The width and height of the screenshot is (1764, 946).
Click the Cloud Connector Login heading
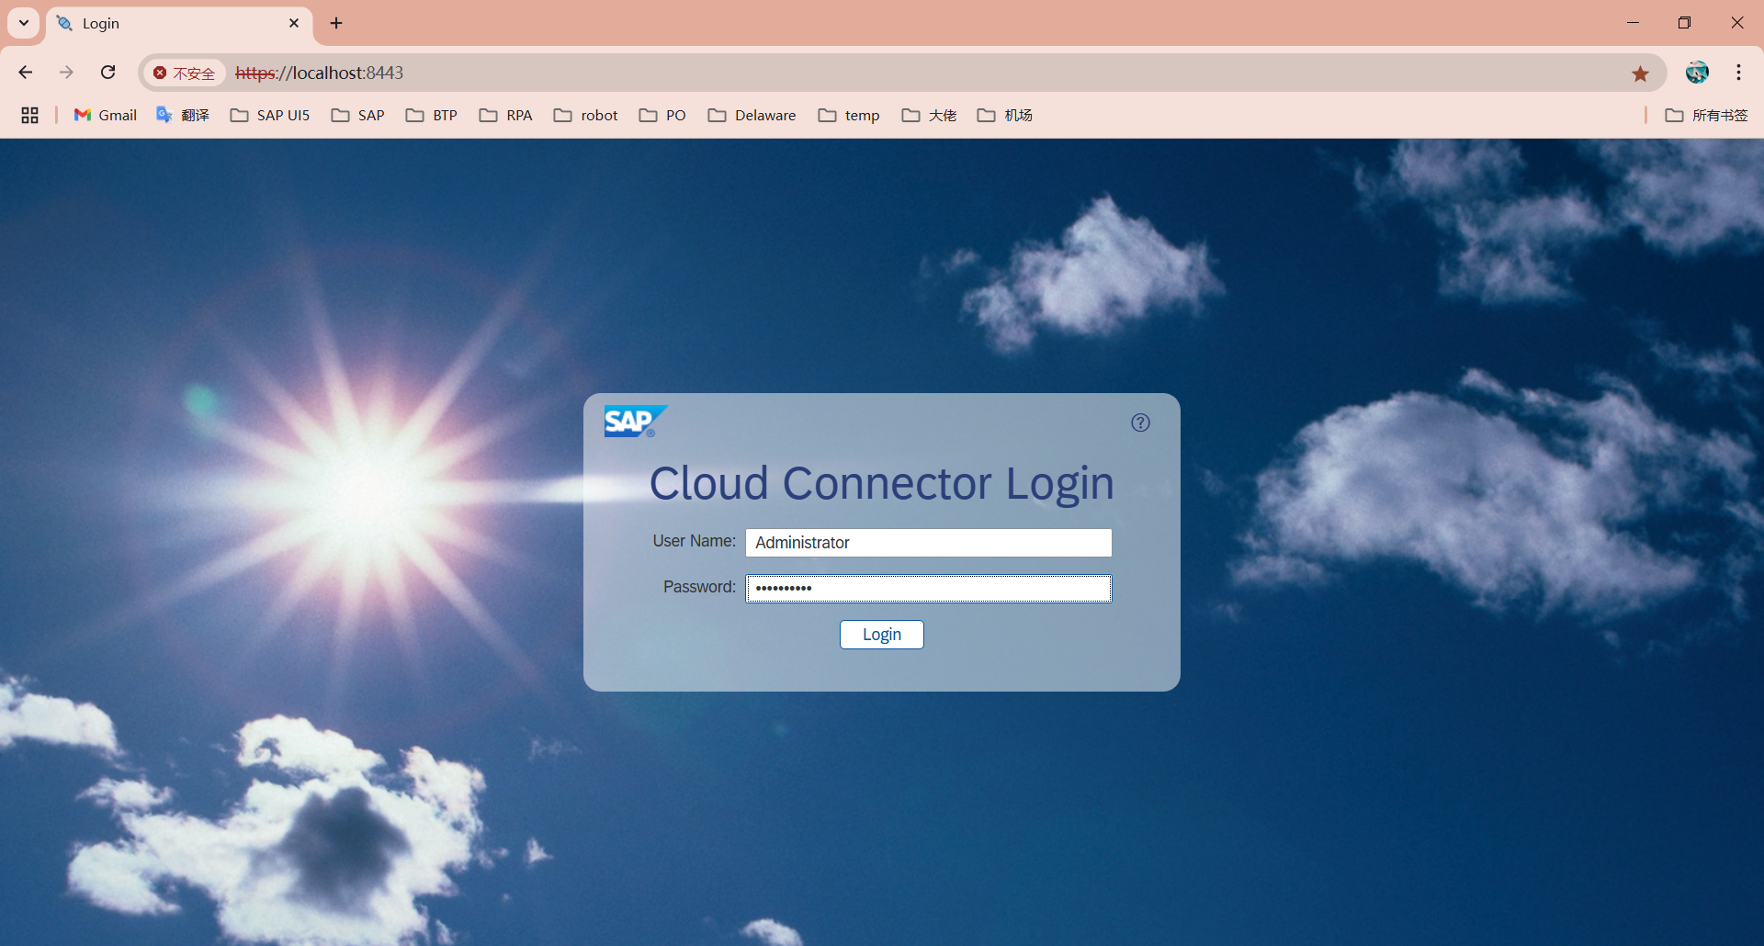(x=882, y=484)
